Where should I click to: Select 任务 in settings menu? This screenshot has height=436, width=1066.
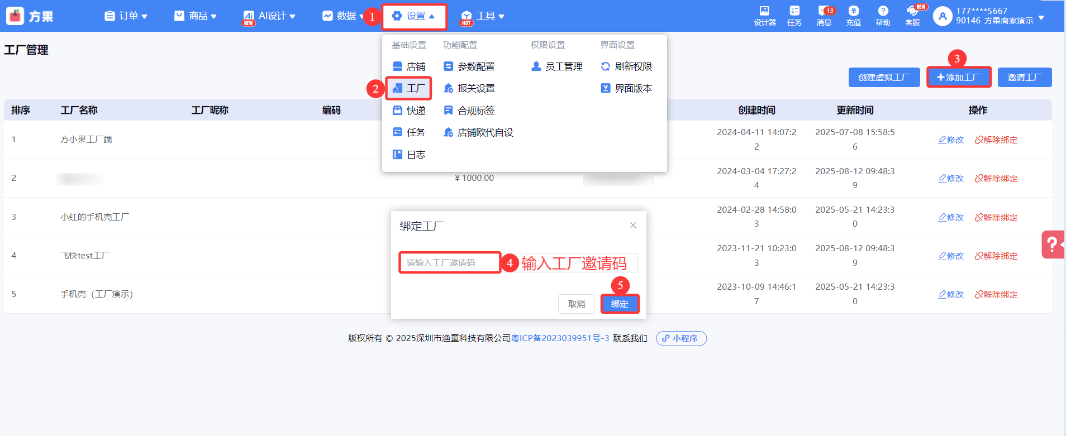tap(409, 132)
